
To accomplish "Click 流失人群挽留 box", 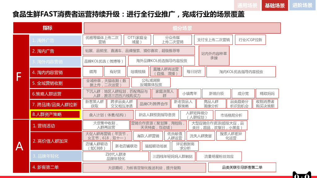I will point(201,136).
